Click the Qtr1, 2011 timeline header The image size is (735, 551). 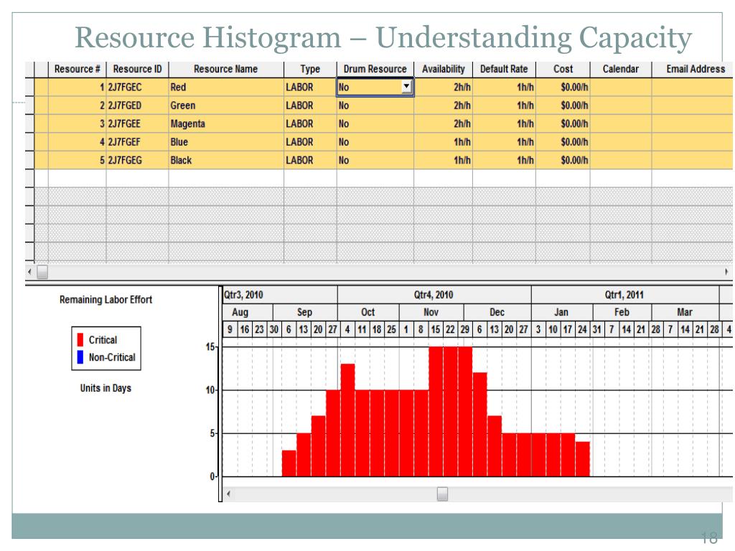pos(625,295)
